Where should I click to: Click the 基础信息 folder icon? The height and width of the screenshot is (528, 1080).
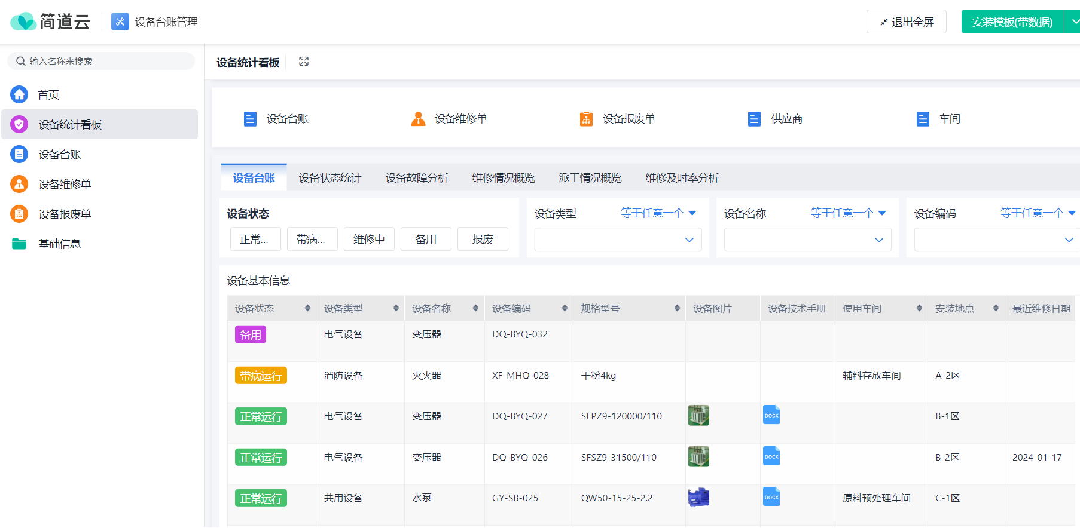tap(19, 244)
